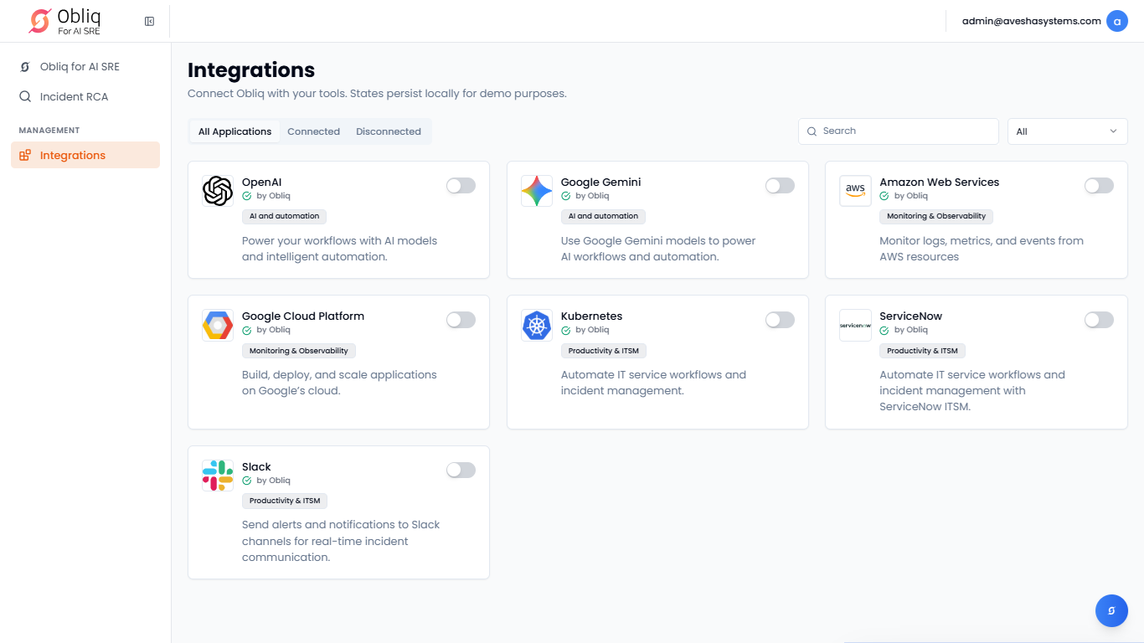Go to Obliq for AI SRE page
Screen dimensions: 1144x643
80,66
